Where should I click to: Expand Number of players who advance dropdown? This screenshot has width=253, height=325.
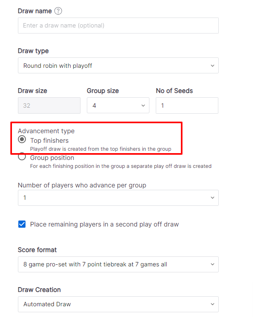point(118,198)
